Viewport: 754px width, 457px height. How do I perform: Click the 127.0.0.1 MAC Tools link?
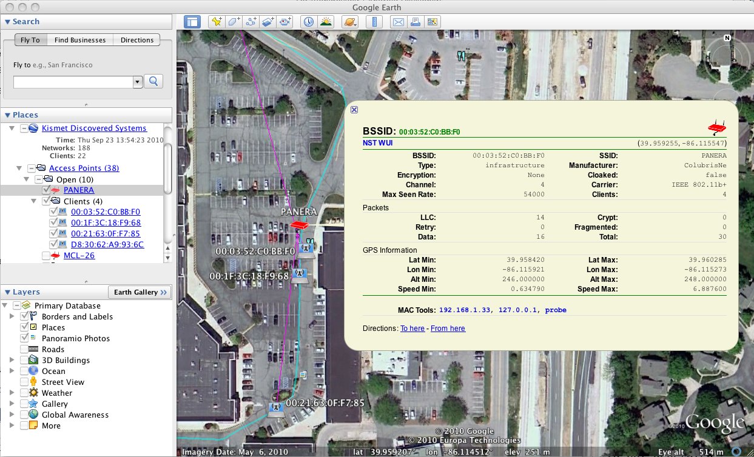click(519, 310)
